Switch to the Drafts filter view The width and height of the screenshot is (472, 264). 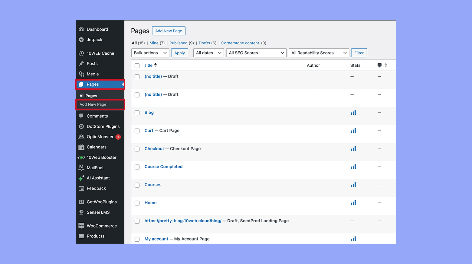click(x=204, y=43)
